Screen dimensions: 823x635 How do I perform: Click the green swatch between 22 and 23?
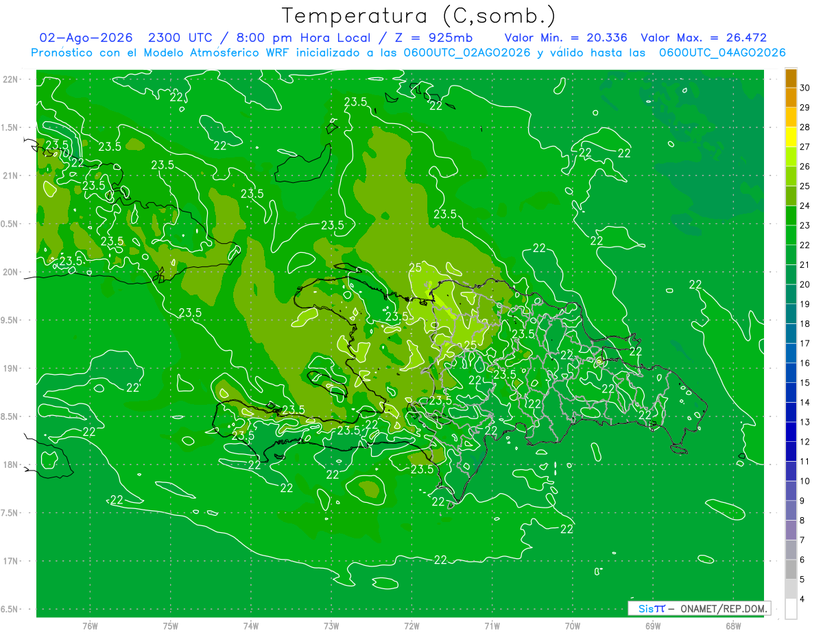pos(791,235)
